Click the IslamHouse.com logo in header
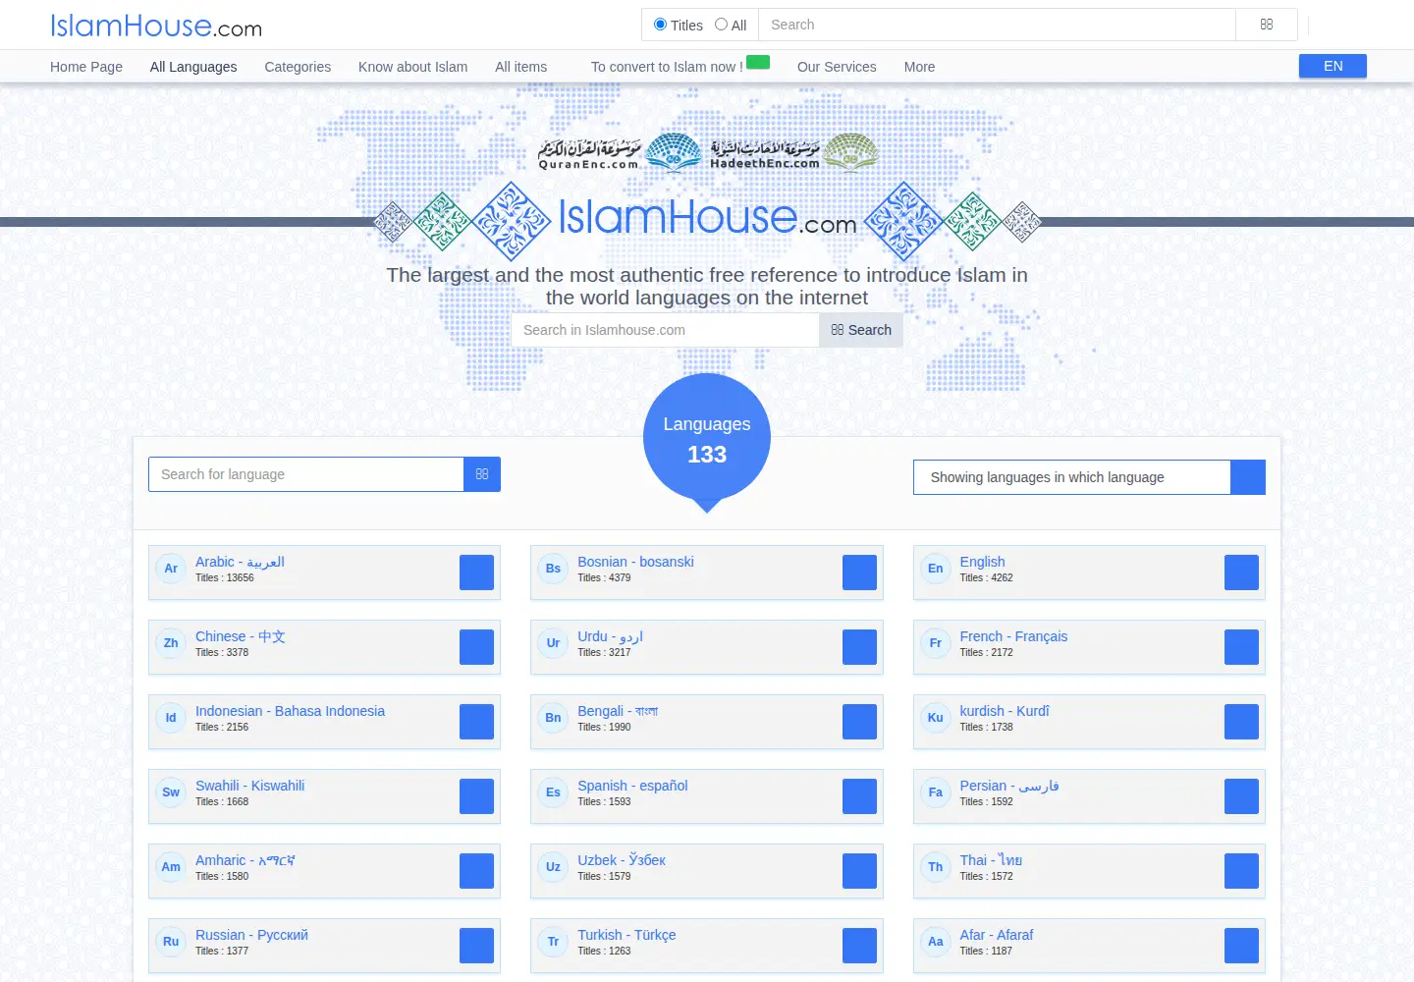Image resolution: width=1414 pixels, height=982 pixels. coord(156,26)
